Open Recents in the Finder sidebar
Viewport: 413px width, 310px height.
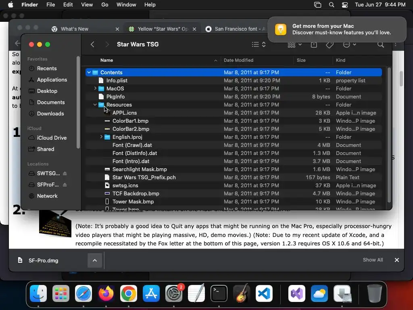point(47,68)
